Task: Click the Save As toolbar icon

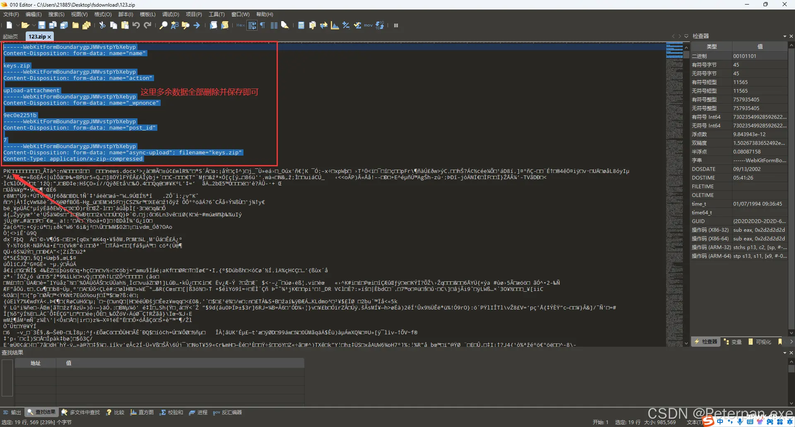Action: click(x=53, y=25)
